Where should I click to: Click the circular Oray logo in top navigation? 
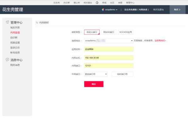point(97,2)
